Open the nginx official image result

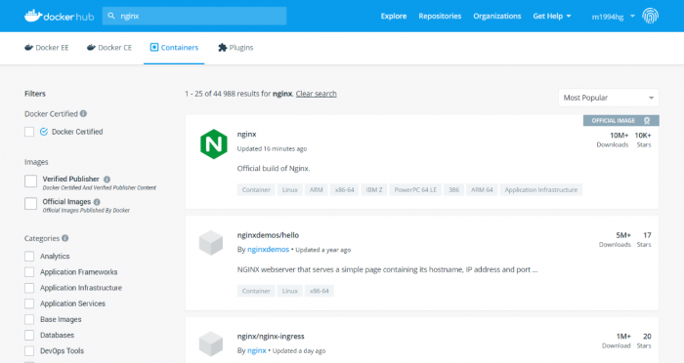click(247, 135)
